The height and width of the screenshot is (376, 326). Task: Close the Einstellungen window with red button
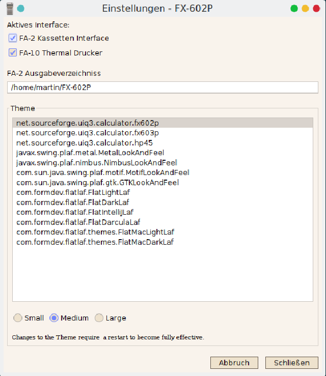click(x=316, y=9)
